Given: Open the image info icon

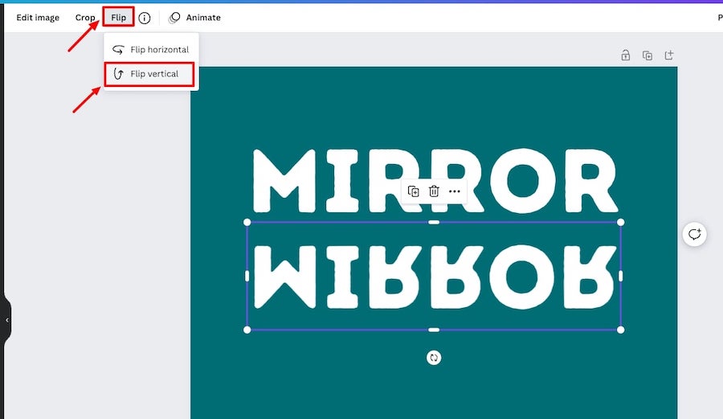Looking at the screenshot, I should (x=145, y=18).
